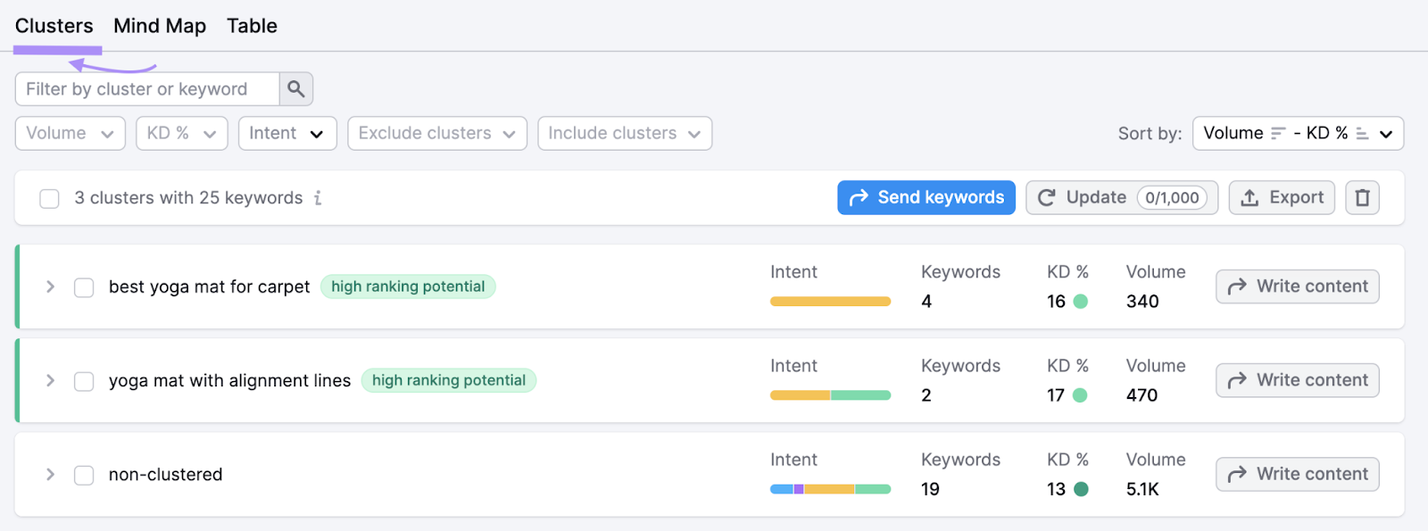Open the Volume filter dropdown
Viewport: 1428px width, 531px height.
tap(70, 133)
